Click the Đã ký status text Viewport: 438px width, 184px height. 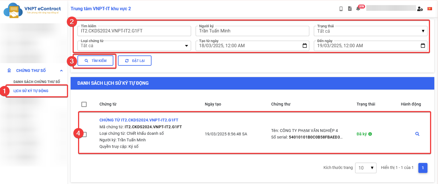pyautogui.click(x=362, y=134)
